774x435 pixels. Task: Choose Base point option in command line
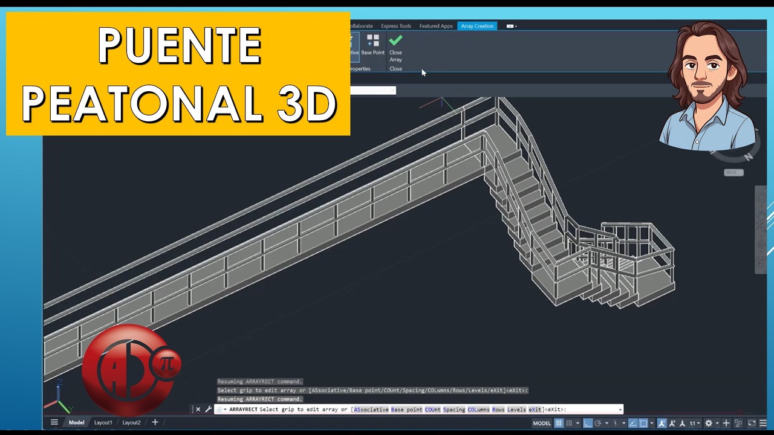pos(407,409)
